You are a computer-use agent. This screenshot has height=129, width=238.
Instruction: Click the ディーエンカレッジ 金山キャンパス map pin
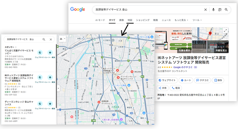pos(118,77)
